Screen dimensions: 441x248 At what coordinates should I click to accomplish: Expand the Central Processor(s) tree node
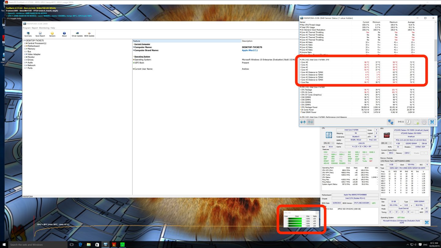(x=25, y=43)
